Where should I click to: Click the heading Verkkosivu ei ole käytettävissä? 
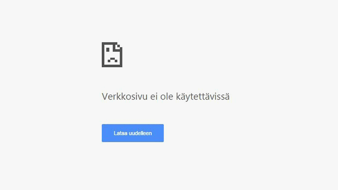tap(166, 97)
